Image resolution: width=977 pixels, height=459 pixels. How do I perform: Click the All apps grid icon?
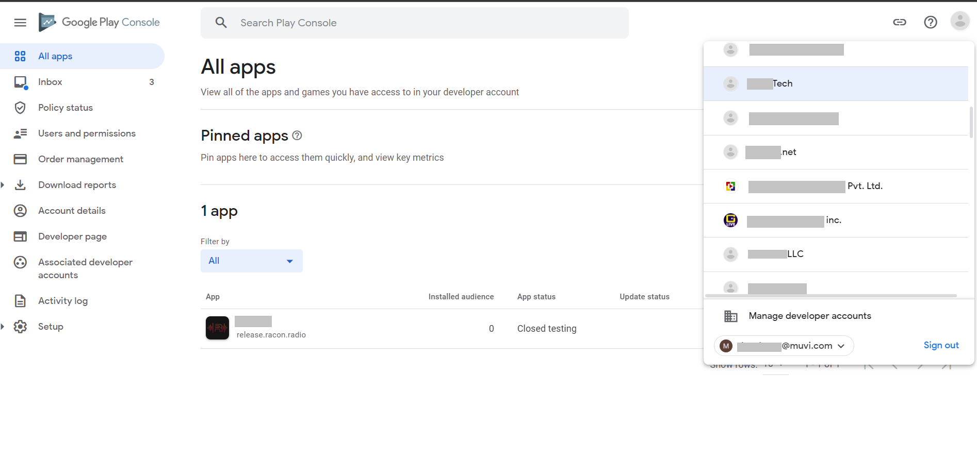(x=20, y=56)
